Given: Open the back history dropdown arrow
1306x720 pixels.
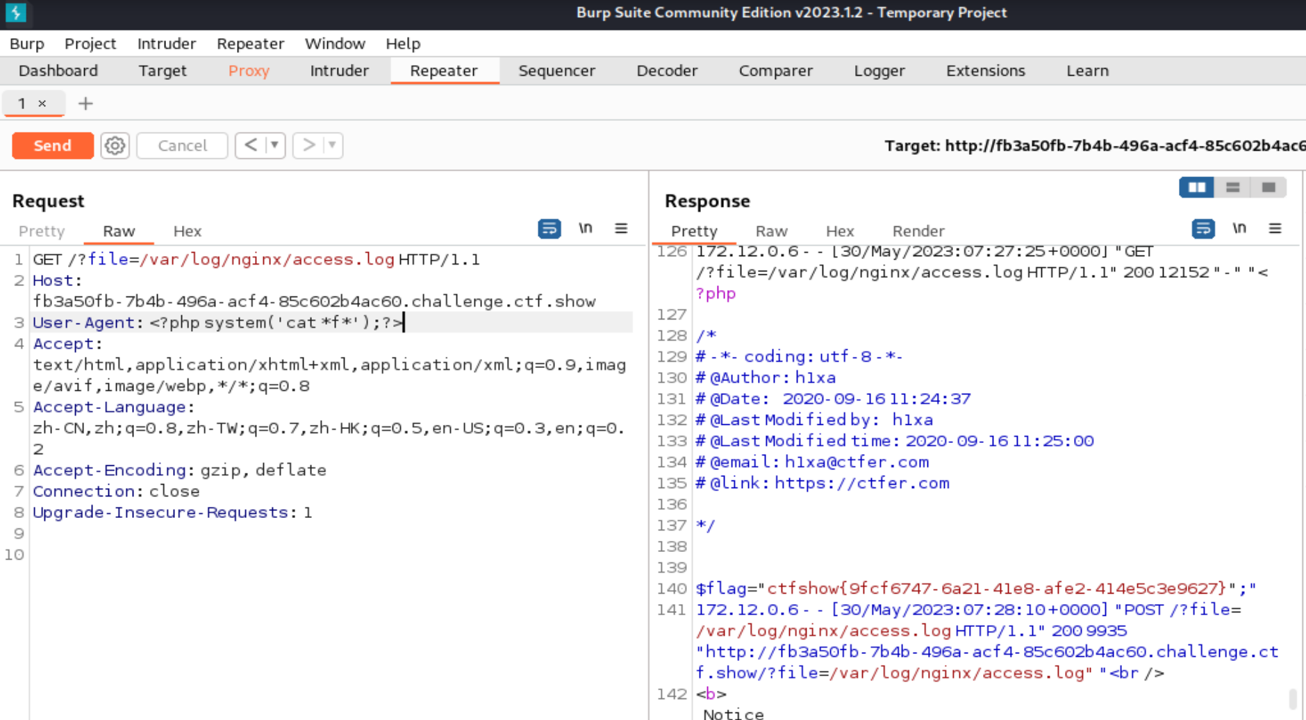Looking at the screenshot, I should click(x=275, y=145).
